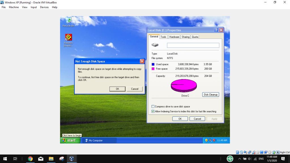Click the red security alert shield in XP tray

point(214,140)
